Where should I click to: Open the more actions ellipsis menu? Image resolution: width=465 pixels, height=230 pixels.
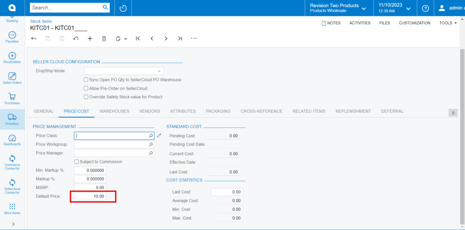194,39
